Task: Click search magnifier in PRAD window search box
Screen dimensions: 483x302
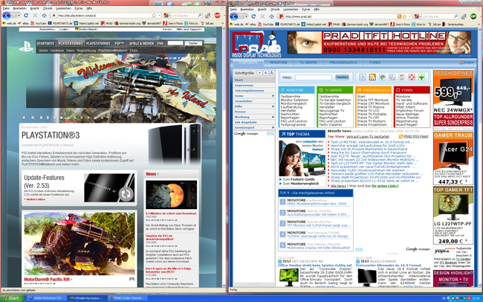Action: click(x=456, y=16)
